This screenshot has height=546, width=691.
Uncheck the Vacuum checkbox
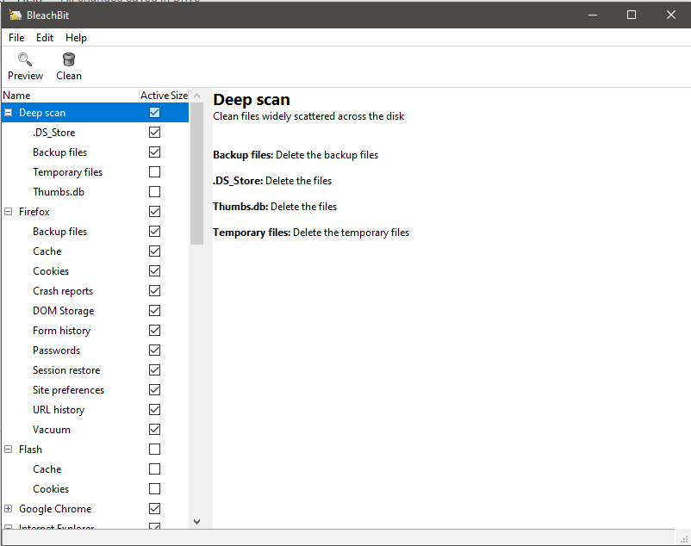[x=155, y=430]
